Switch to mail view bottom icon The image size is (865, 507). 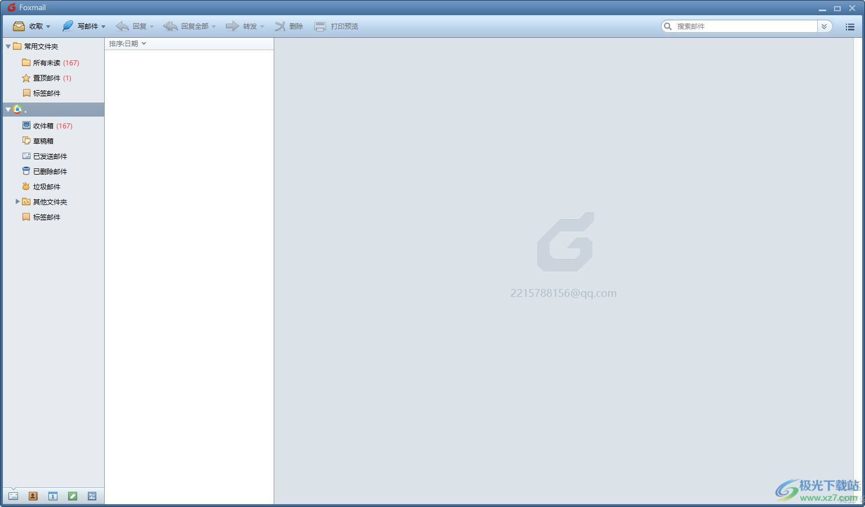[13, 496]
